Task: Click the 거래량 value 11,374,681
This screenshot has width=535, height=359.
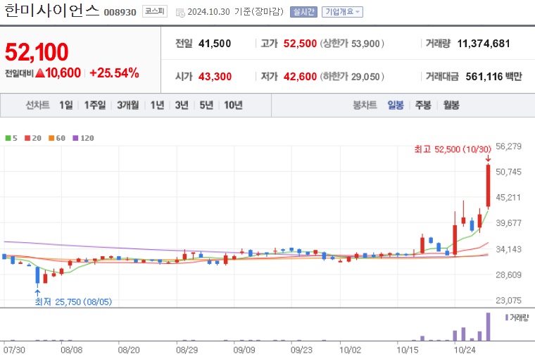Action: coord(484,44)
